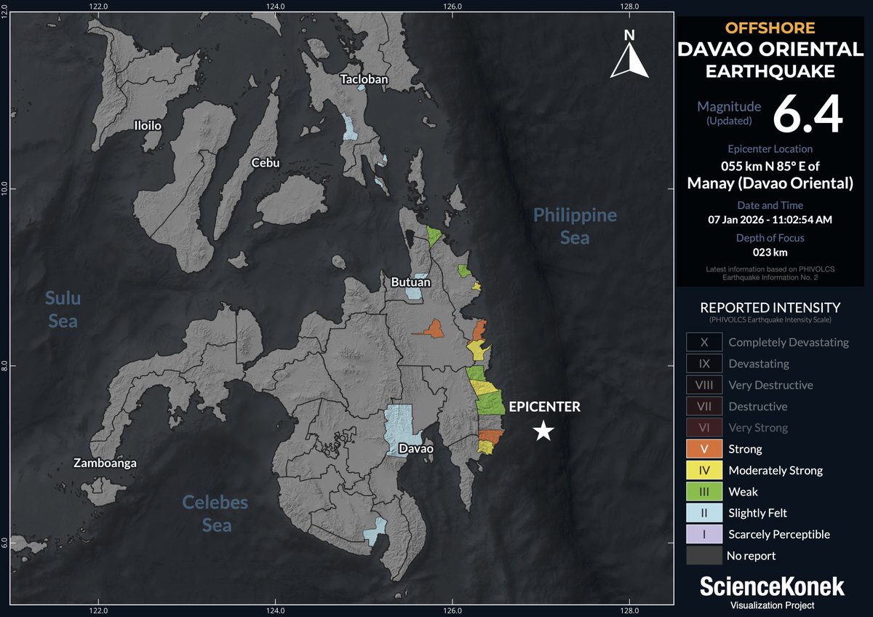
Task: Click '07 Jan 2026 - 11:02:54 AM'
Action: point(770,219)
